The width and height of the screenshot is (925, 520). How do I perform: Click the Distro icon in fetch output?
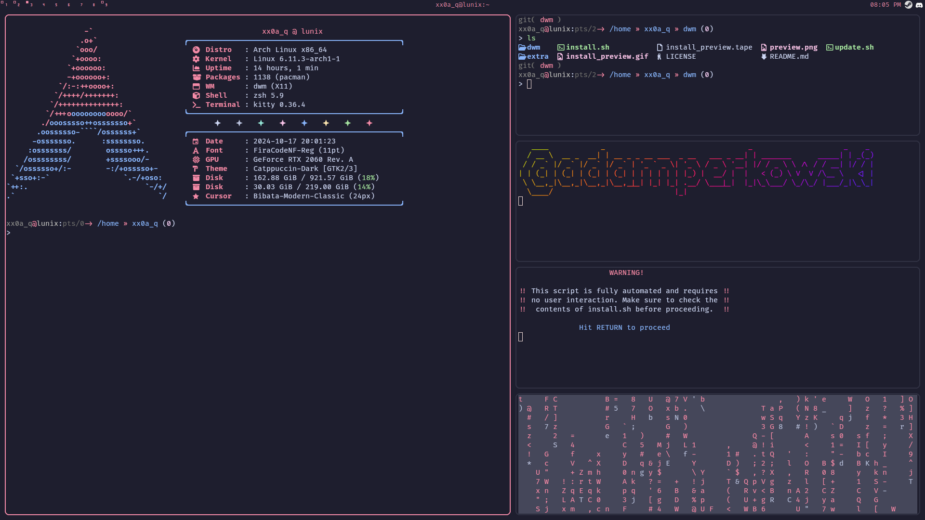click(196, 50)
